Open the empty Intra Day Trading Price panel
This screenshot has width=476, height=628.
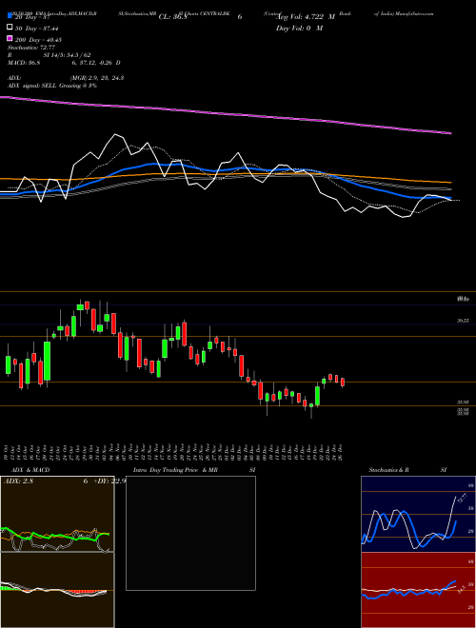click(190, 533)
